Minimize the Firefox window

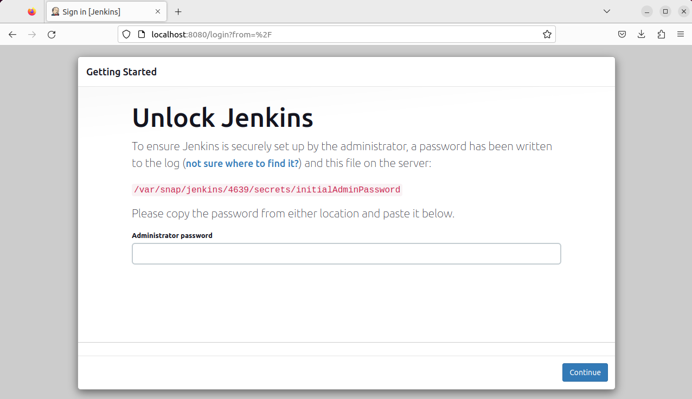(646, 11)
